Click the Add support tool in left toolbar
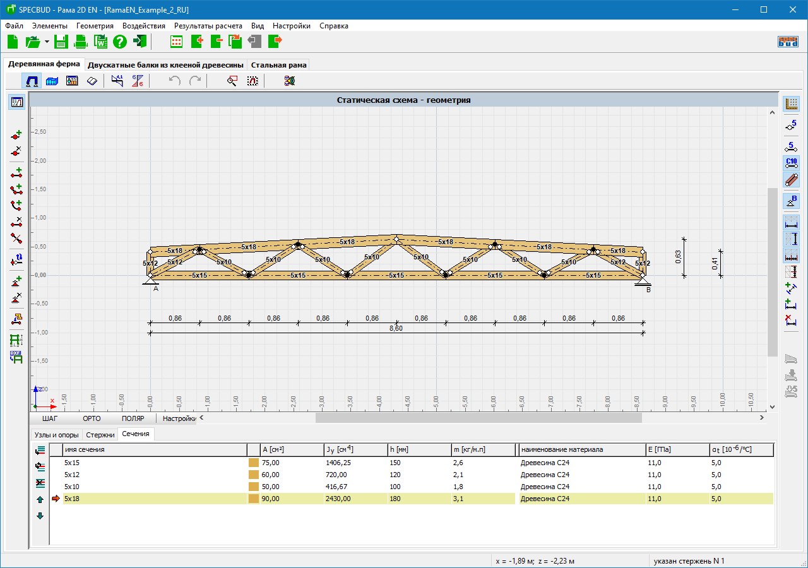The width and height of the screenshot is (808, 568). pyautogui.click(x=16, y=281)
